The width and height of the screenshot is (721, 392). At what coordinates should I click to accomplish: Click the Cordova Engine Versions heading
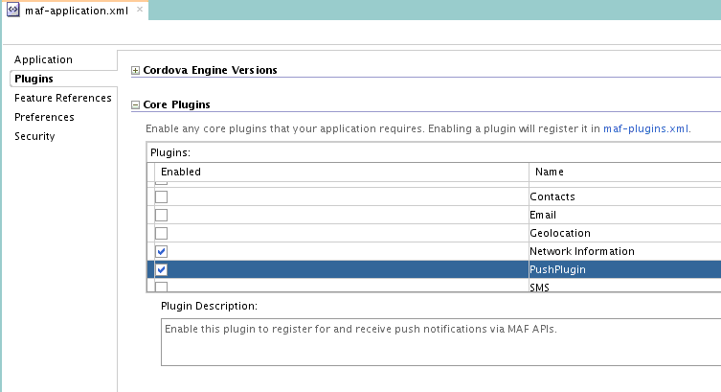point(210,70)
